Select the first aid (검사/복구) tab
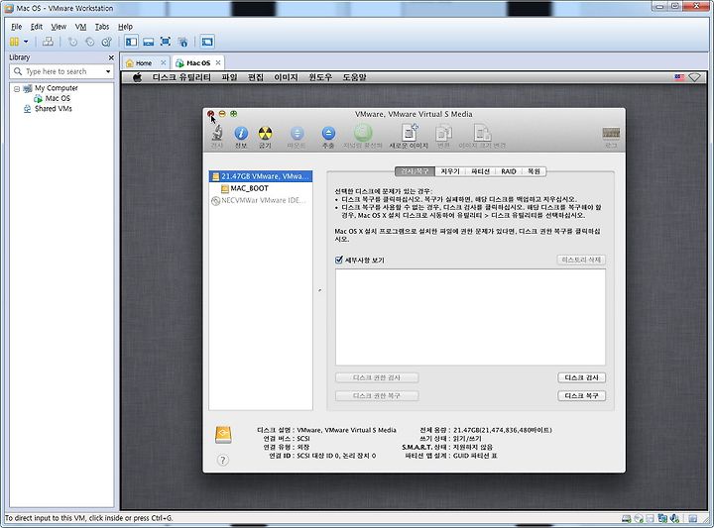Image resolution: width=714 pixels, height=528 pixels. point(415,171)
